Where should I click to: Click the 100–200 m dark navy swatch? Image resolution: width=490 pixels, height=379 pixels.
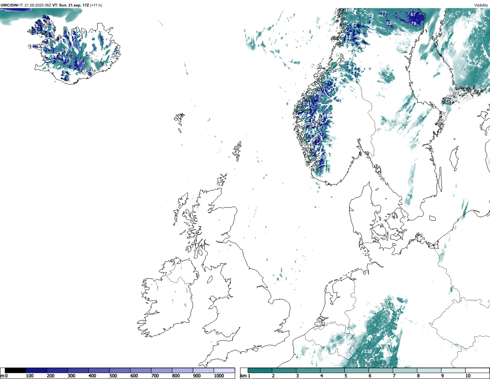pos(36,370)
